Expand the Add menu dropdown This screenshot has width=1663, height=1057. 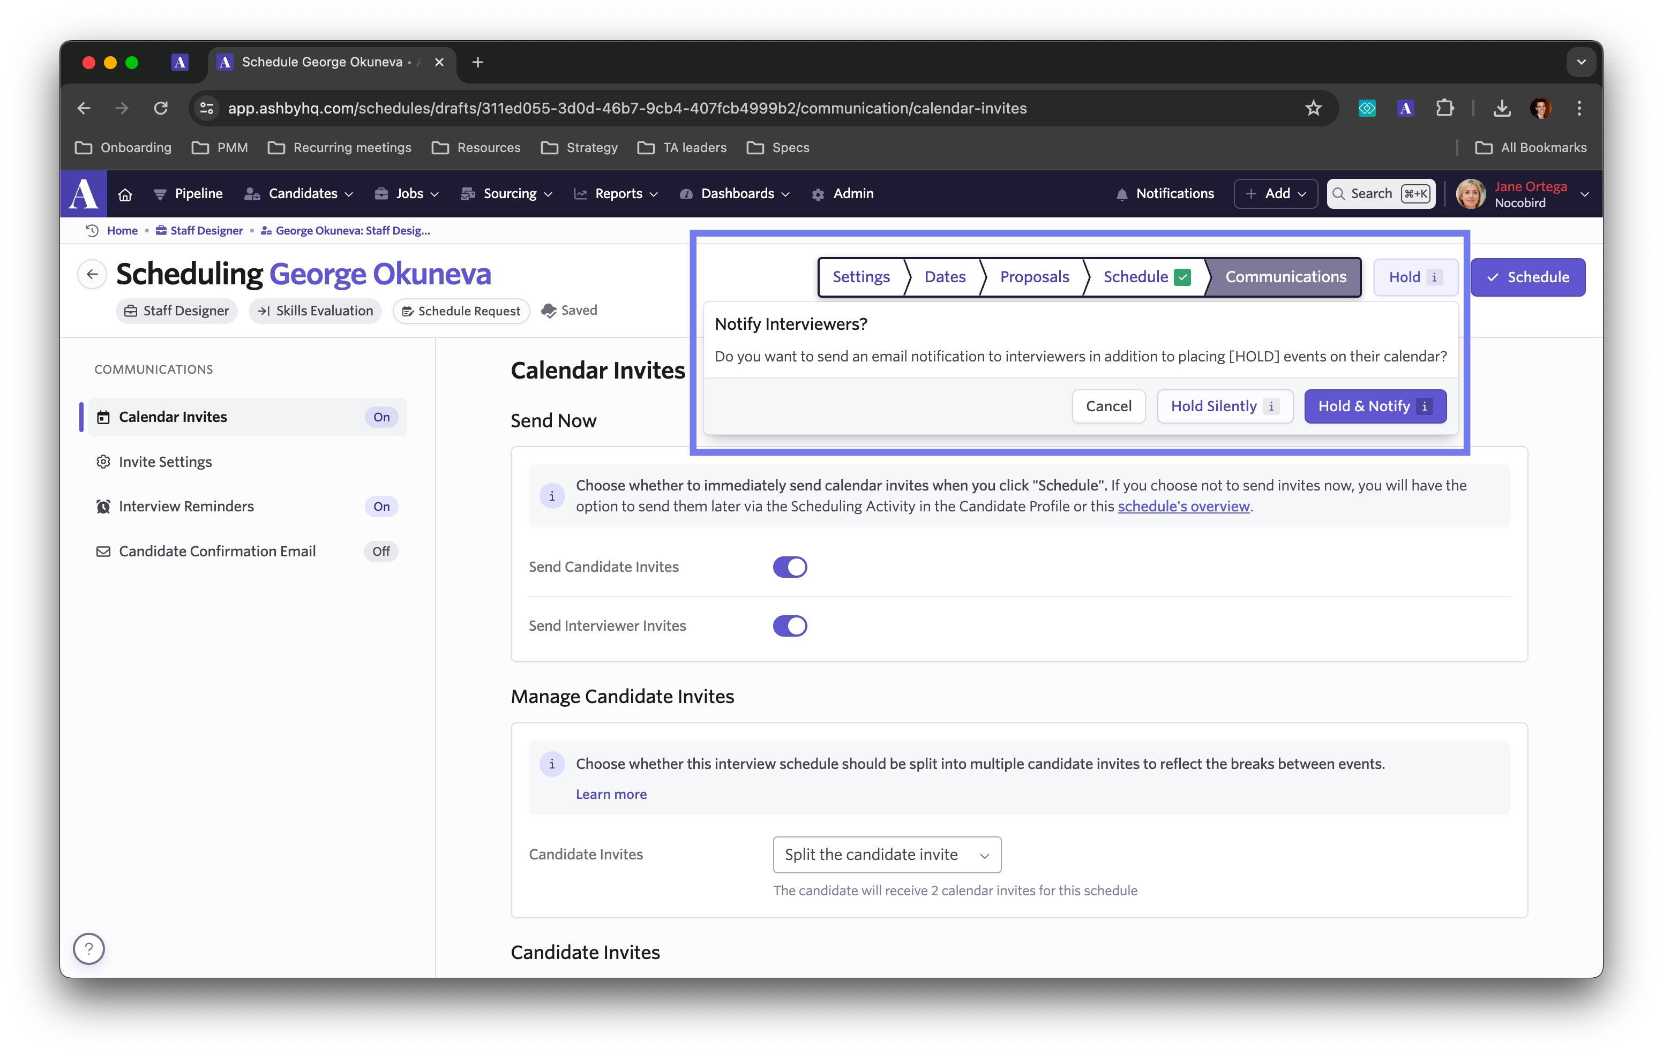pos(1276,194)
